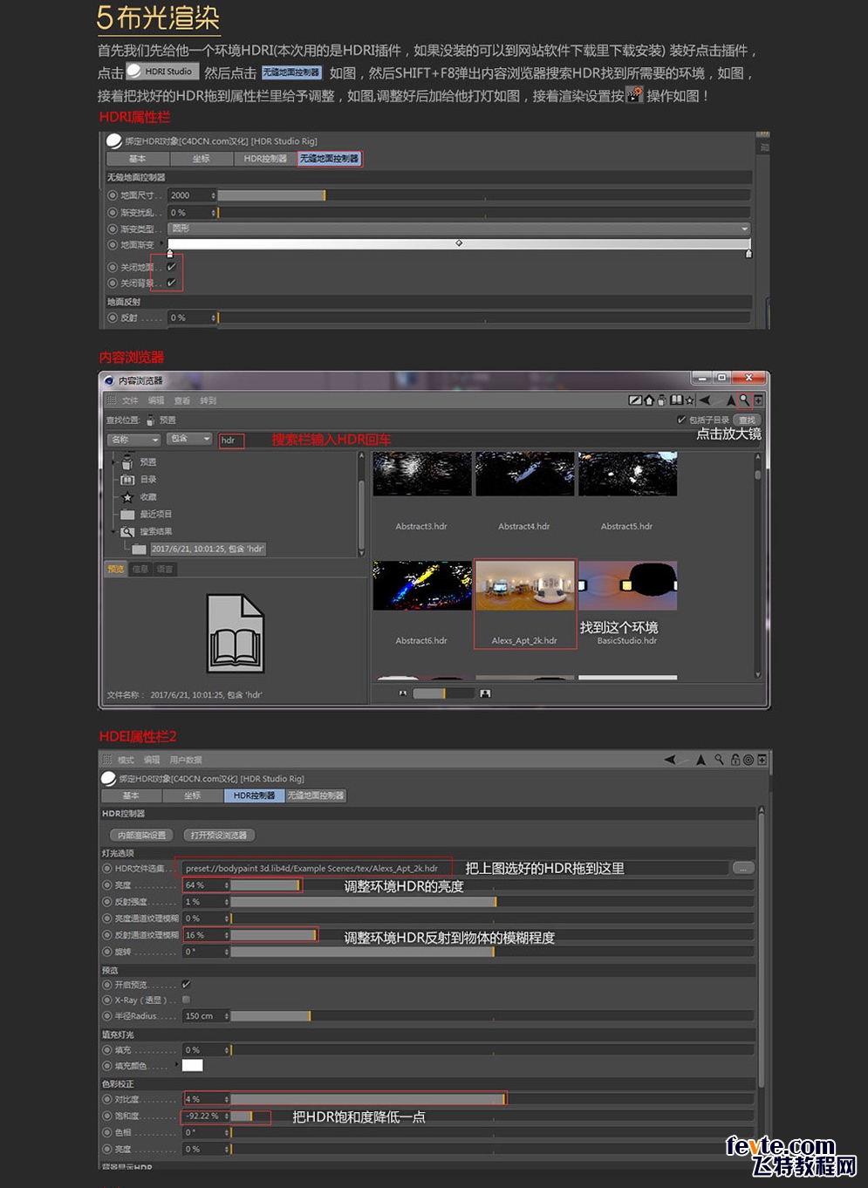The width and height of the screenshot is (868, 1188).
Task: Click the target circle icon in HDR attribute manager
Action: [748, 760]
